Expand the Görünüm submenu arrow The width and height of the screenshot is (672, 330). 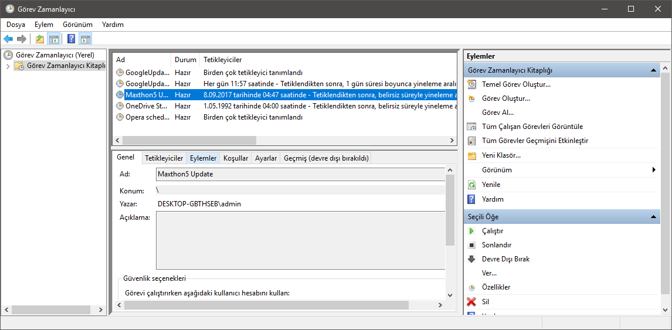click(654, 170)
